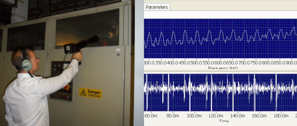
Task: Click the green headphone earcup
Action: [x=27, y=65]
